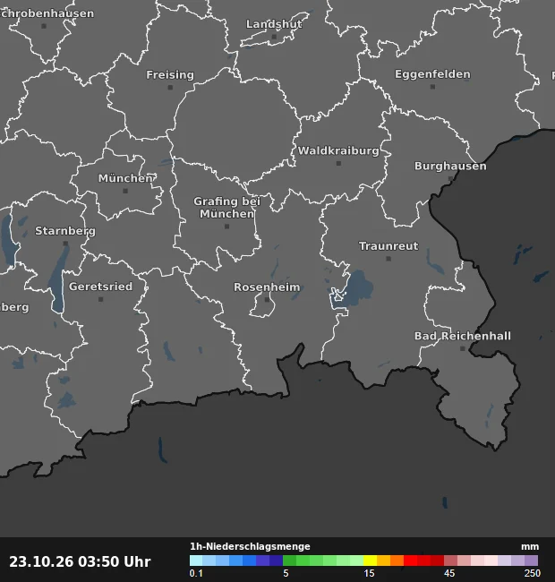Click the Eggenfelden city label
Viewport: 555px width, 582px height.
coord(432,74)
